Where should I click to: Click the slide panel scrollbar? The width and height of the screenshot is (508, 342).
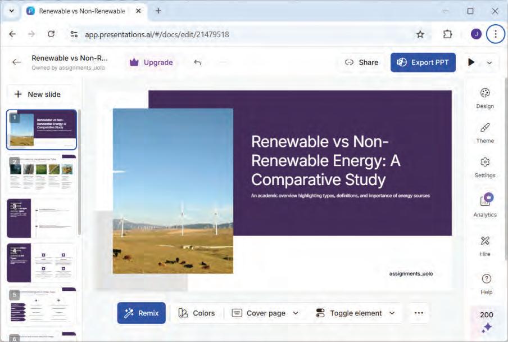coord(79,172)
